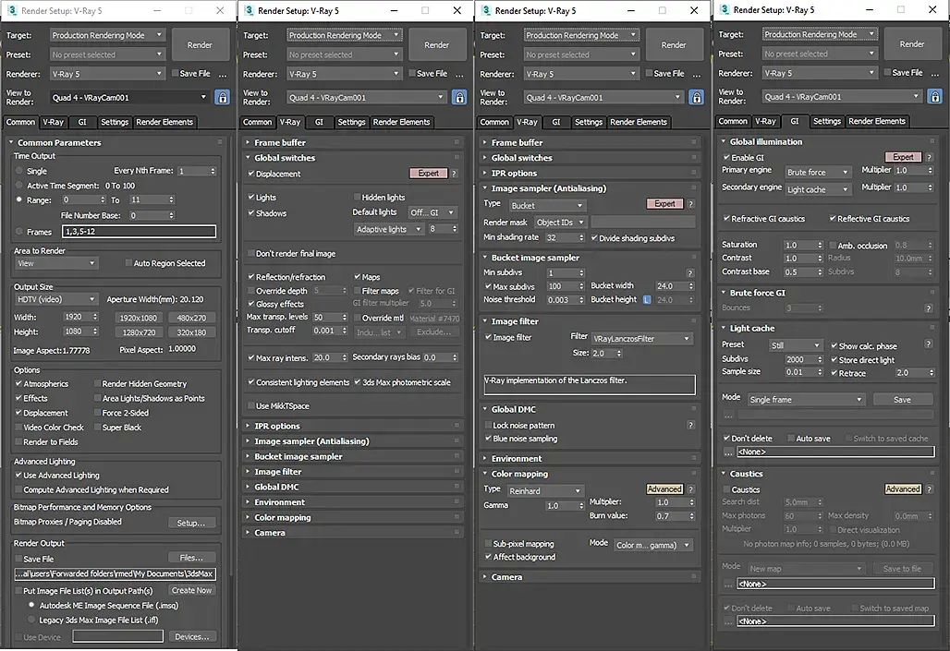Viewport: 950px width, 651px height.
Task: Switch to V-Ray tab in first window
Action: click(54, 122)
